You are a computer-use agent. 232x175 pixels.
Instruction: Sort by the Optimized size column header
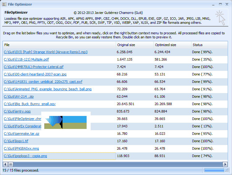173,45
